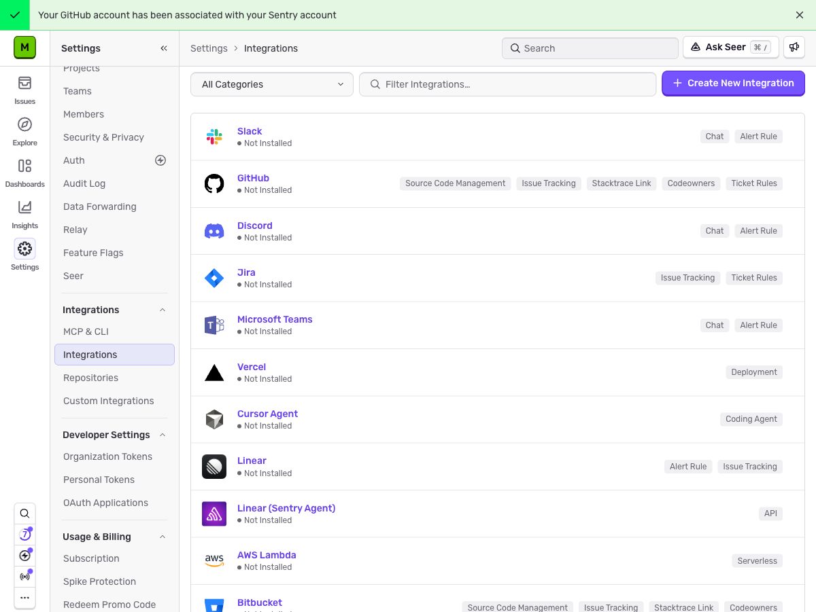
Task: Open the organization avatar M menu
Action: [x=24, y=48]
